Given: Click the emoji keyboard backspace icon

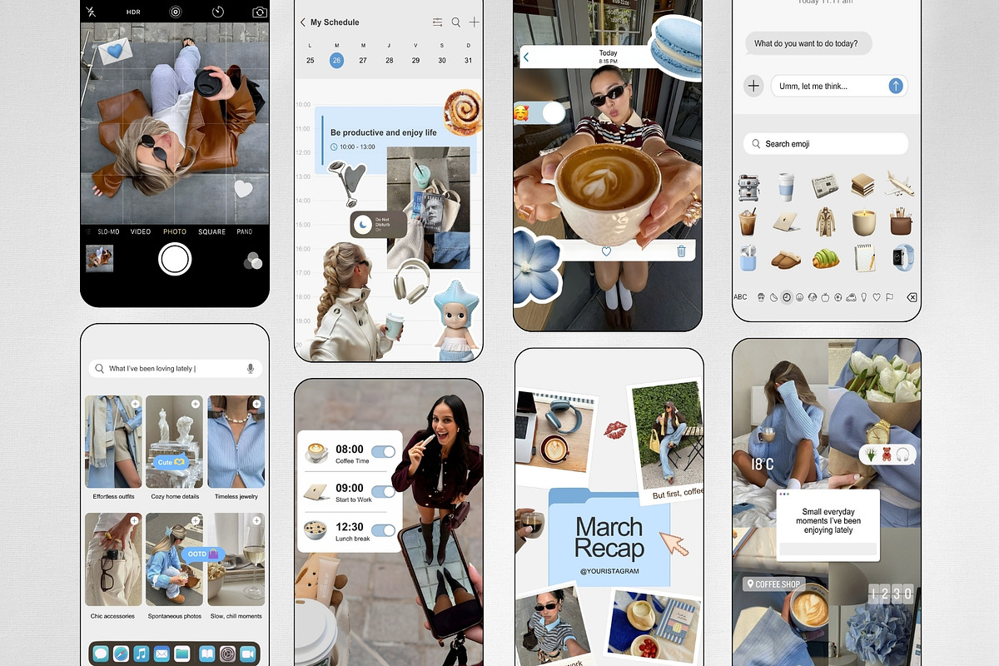Looking at the screenshot, I should (912, 297).
